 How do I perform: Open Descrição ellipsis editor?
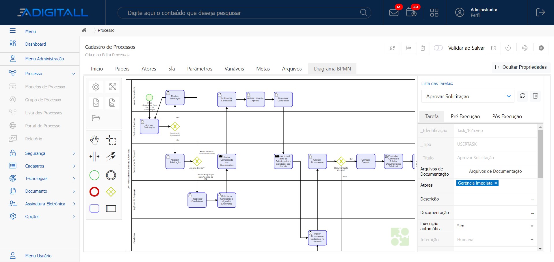[x=532, y=199]
